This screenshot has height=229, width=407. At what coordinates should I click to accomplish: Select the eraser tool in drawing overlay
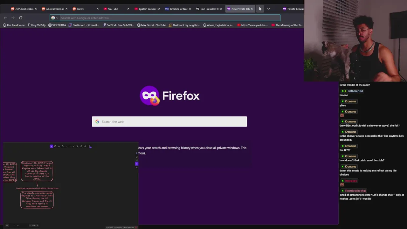pos(85,146)
